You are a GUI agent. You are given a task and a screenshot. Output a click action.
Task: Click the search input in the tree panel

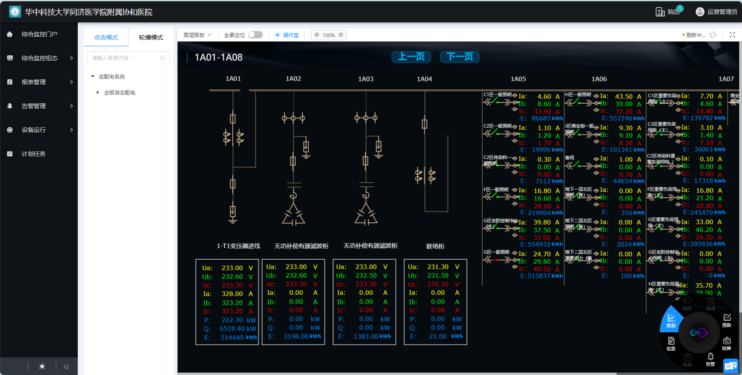tap(124, 58)
